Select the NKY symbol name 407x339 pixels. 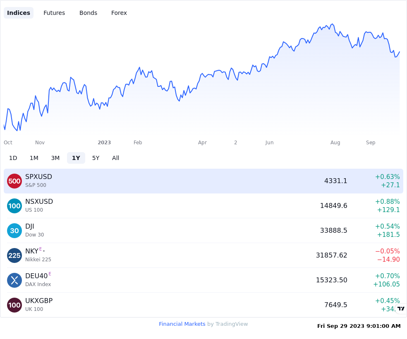click(x=32, y=251)
